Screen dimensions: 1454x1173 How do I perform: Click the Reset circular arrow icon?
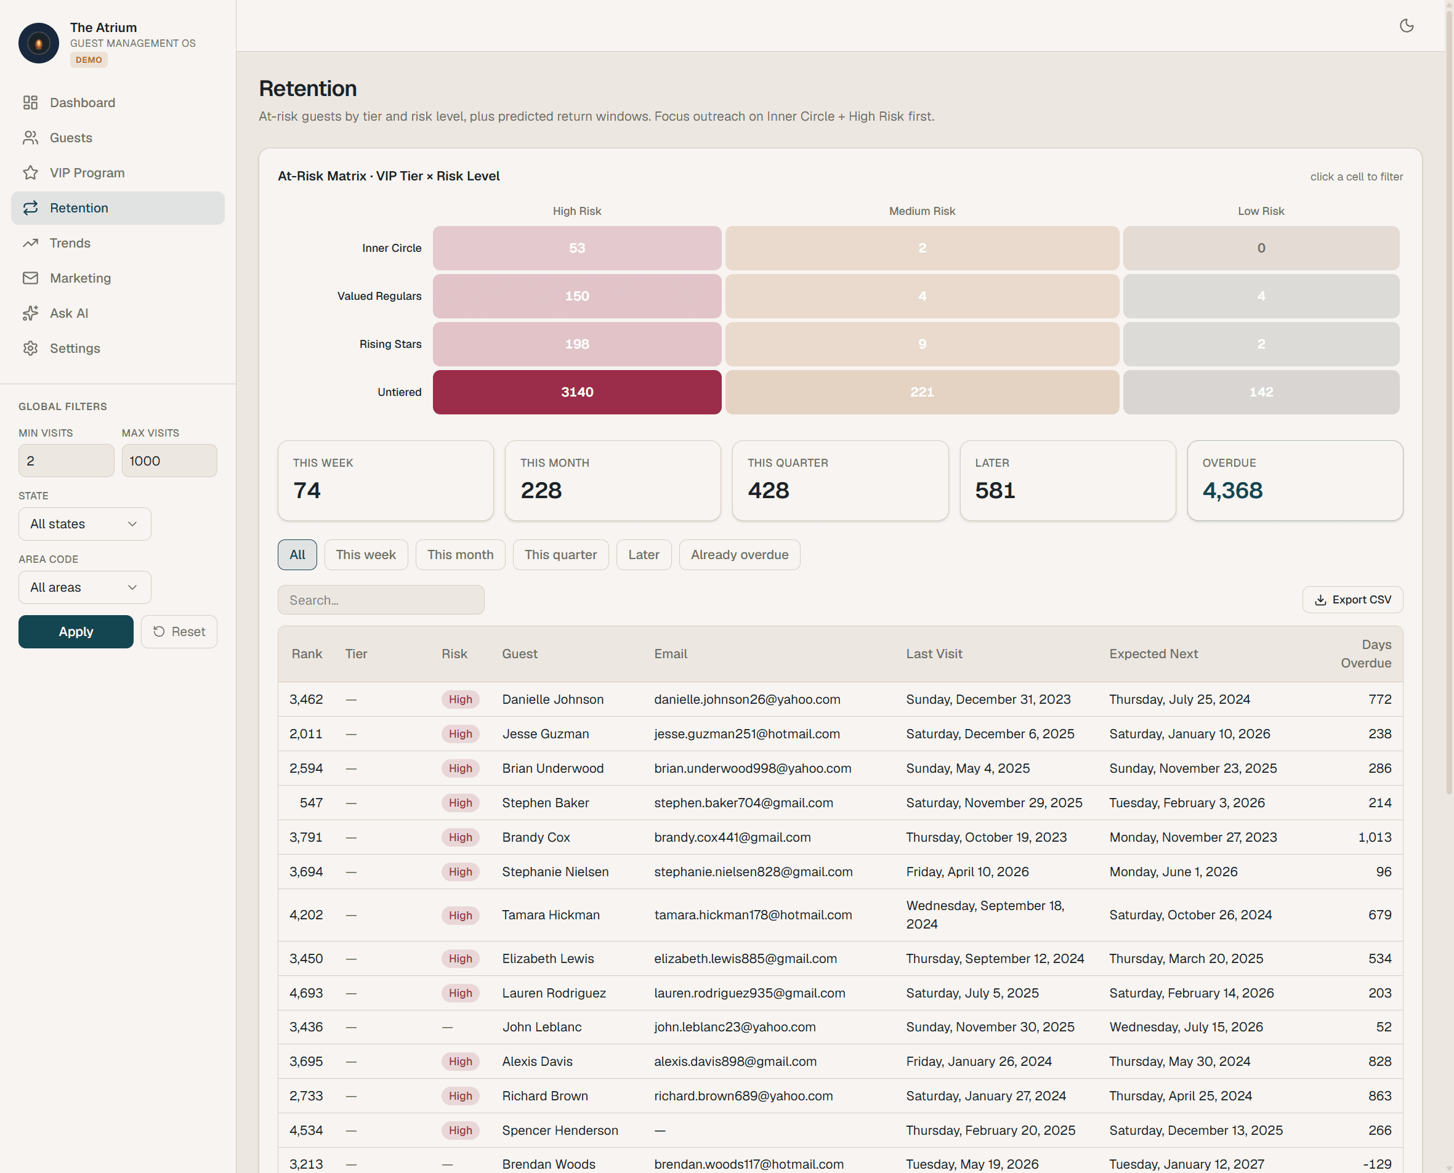click(159, 632)
